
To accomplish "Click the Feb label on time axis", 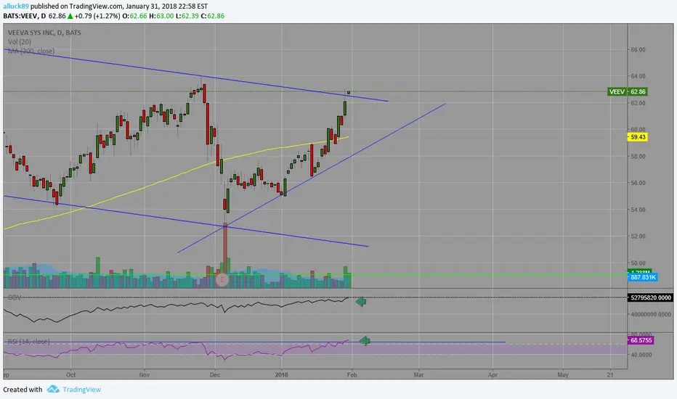I will (352, 375).
